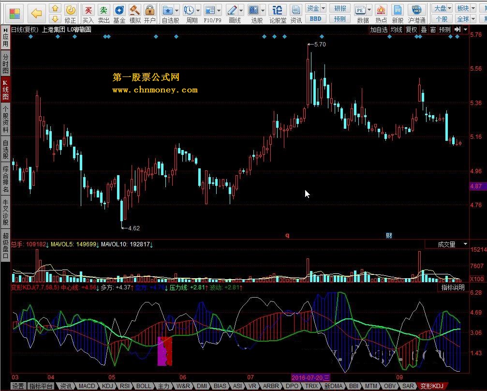The height and width of the screenshot is (391, 487).
Task: Open 开户 lock icon in toolbar
Action: click(x=150, y=11)
